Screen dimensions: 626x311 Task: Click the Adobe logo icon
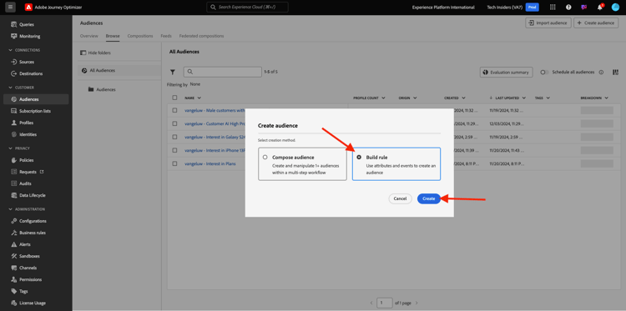point(28,8)
